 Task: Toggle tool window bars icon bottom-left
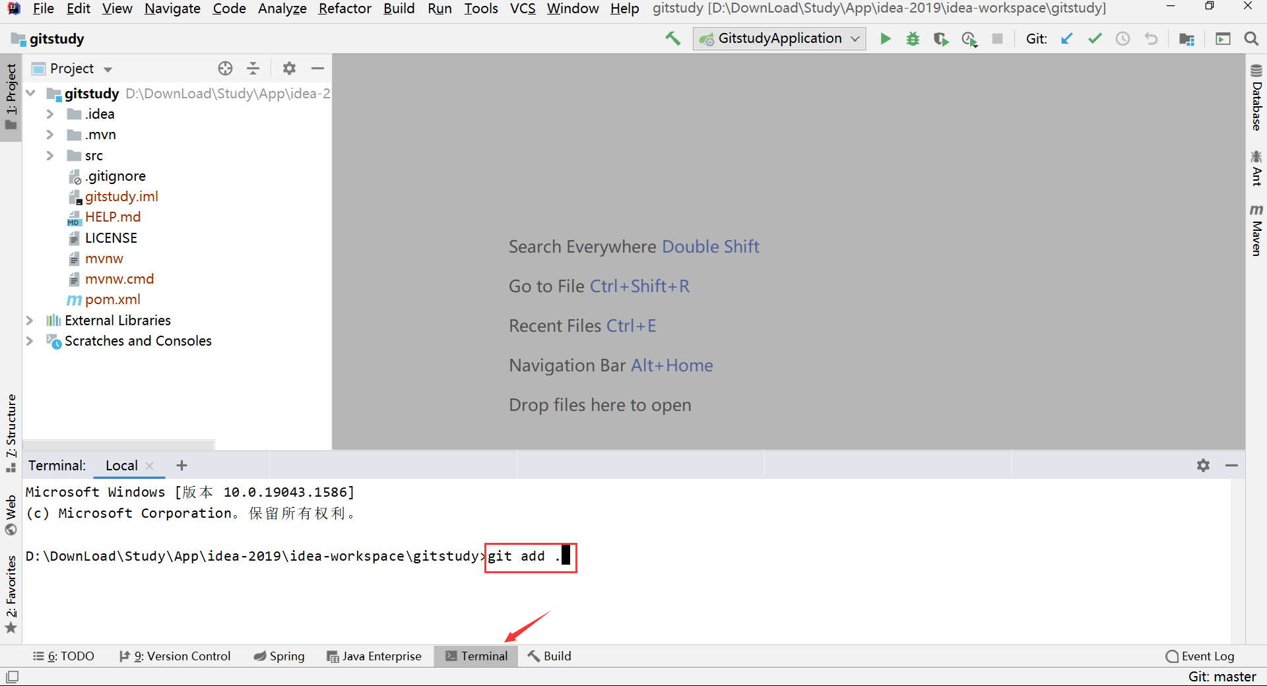point(12,677)
